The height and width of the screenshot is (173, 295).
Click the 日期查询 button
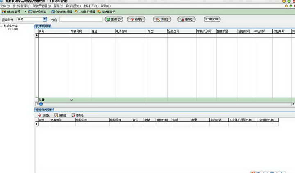pos(212,19)
